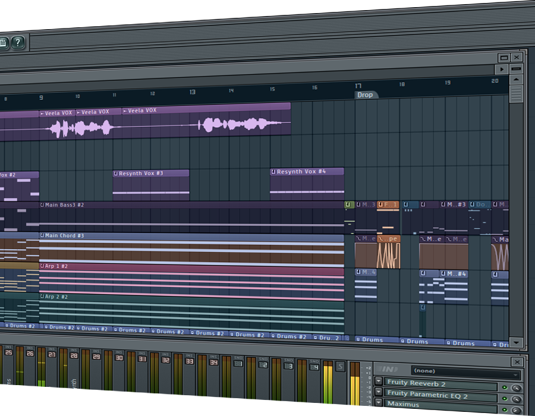Open the Fruity Parametric EQ 2 slot arrow menu
Screen dimensions: 535x416
pyautogui.click(x=379, y=392)
